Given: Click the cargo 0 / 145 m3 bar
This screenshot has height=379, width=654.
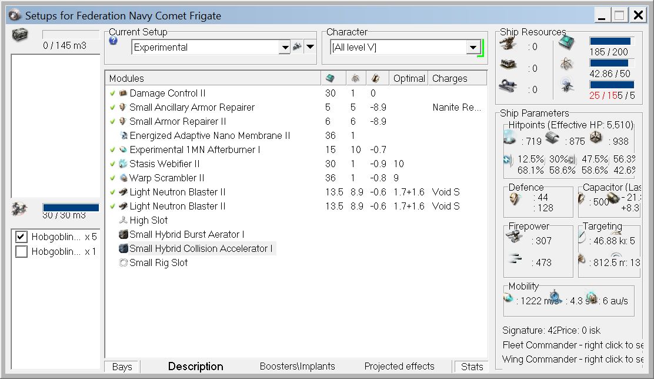Looking at the screenshot, I should [x=71, y=34].
